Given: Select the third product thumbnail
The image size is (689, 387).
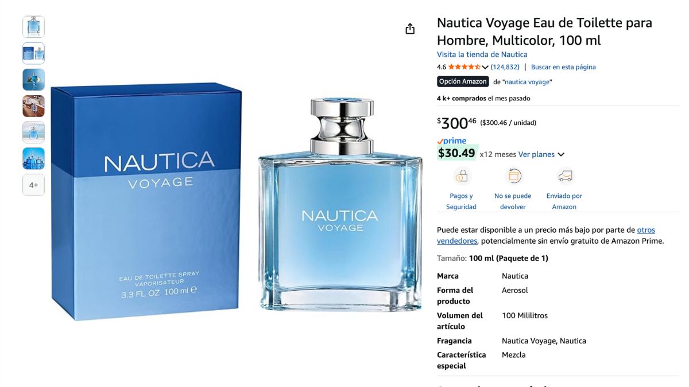Looking at the screenshot, I should (x=33, y=80).
